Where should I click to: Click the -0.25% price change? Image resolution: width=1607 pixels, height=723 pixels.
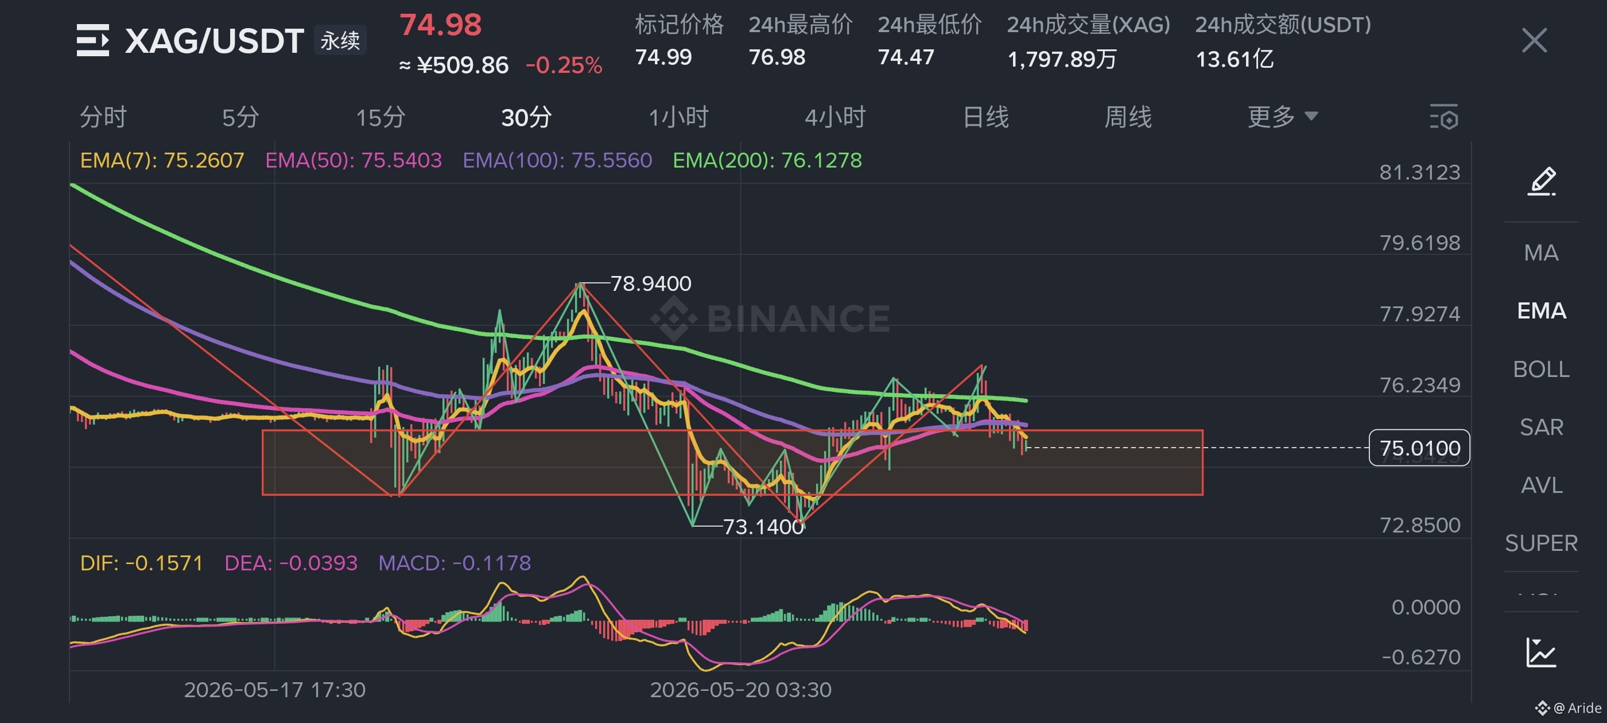pos(564,65)
